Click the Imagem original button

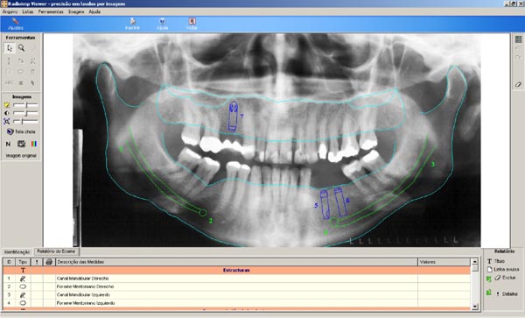21,156
